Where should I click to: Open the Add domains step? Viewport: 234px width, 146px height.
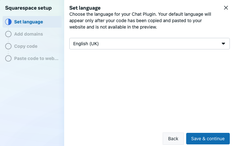(x=29, y=34)
